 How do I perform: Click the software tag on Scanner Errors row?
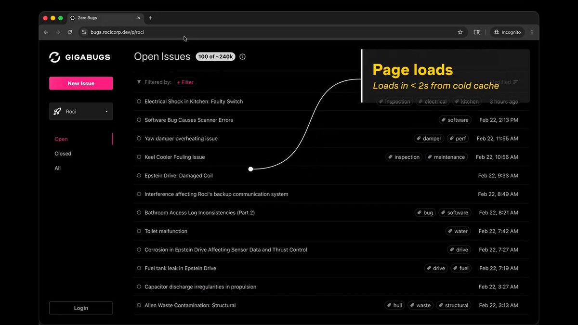[x=455, y=120]
